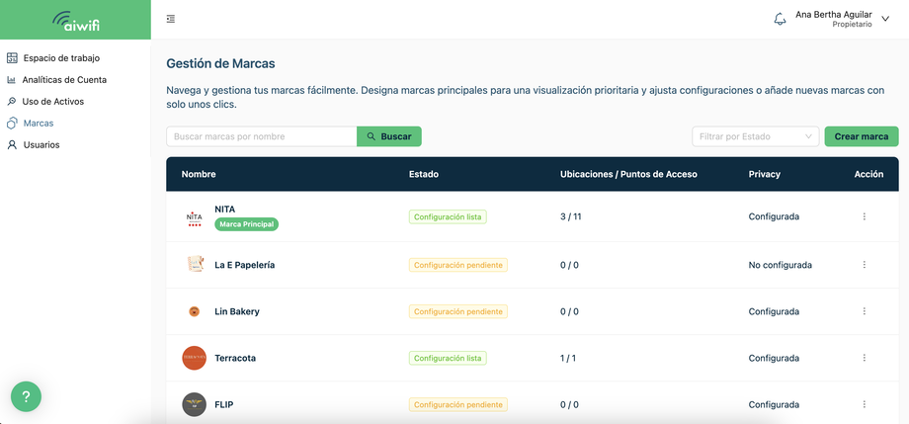Expand Ana Bertha Aguilar user menu chevron
The image size is (909, 424).
click(x=885, y=19)
